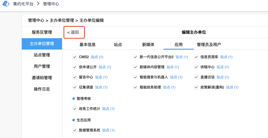The image size is (268, 138).
Task: Open 站点 (1) link next to 信息资源库
Action: pos(226,57)
